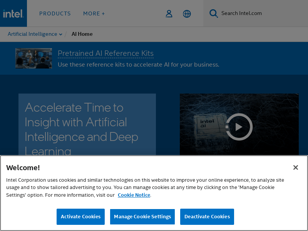Click the search magnifier icon
The height and width of the screenshot is (231, 308).
pos(214,13)
